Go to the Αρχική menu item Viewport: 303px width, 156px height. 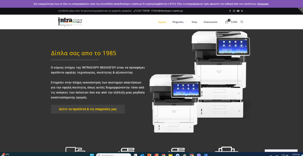162,22
